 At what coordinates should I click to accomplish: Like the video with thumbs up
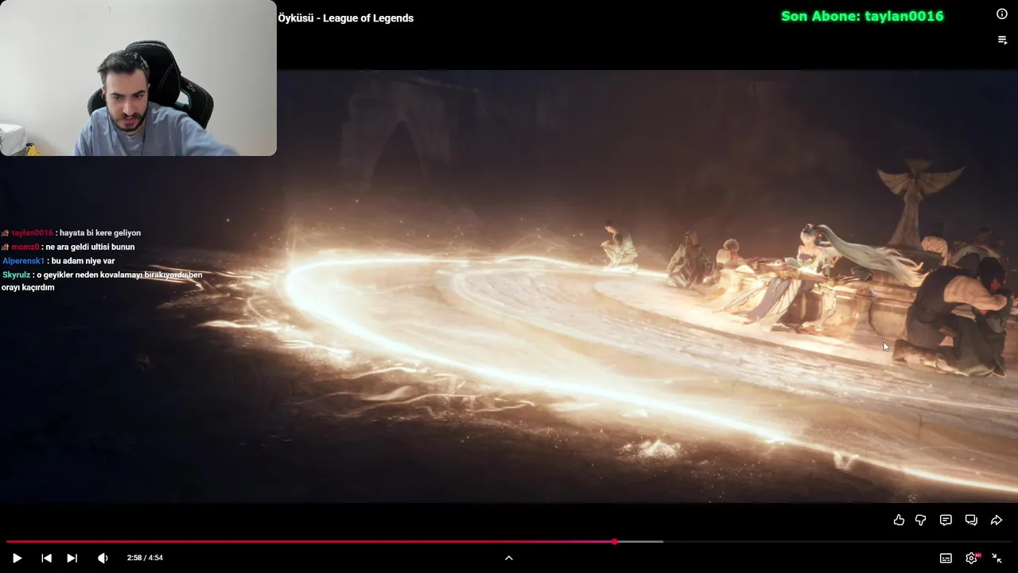[x=899, y=520]
